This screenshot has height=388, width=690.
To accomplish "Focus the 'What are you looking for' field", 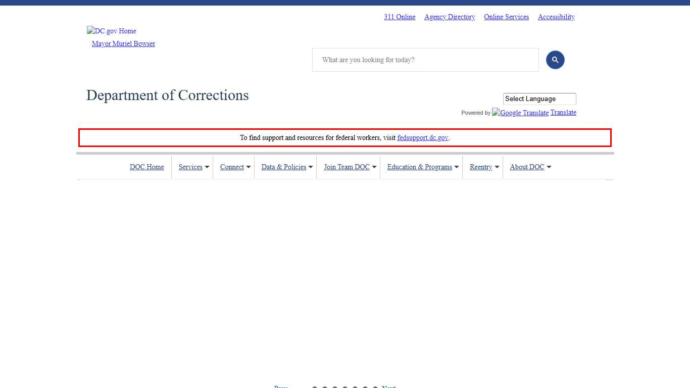I will pos(425,60).
